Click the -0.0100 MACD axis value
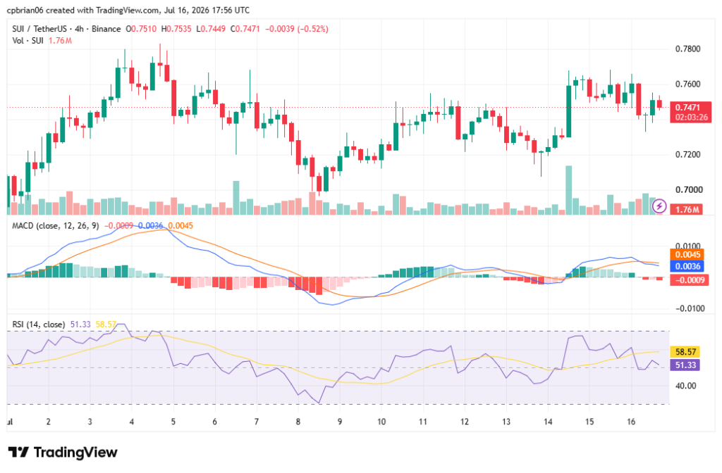 tap(690, 308)
